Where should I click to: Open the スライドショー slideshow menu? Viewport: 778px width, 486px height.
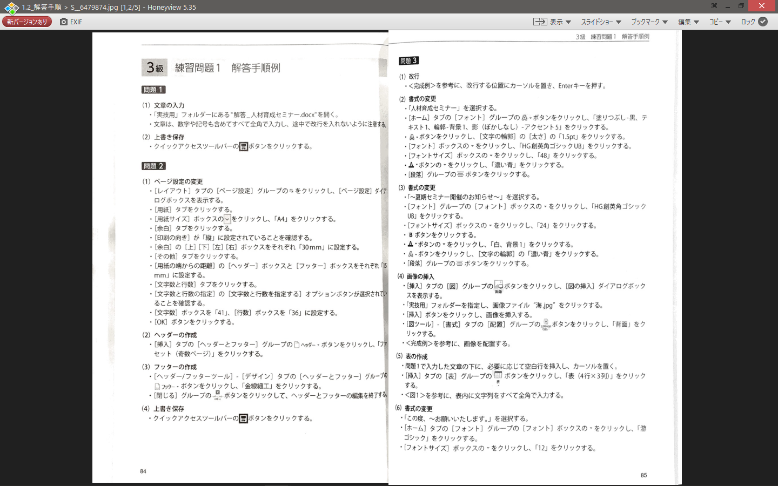click(601, 22)
